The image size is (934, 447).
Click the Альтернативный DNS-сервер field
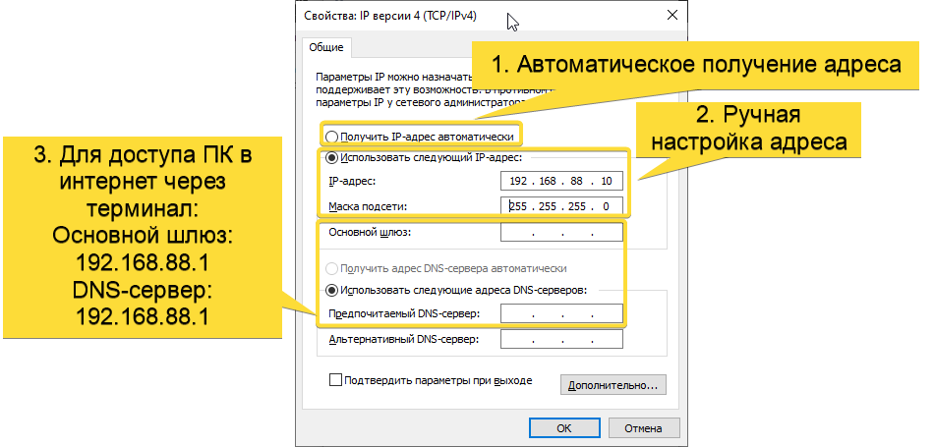point(561,339)
